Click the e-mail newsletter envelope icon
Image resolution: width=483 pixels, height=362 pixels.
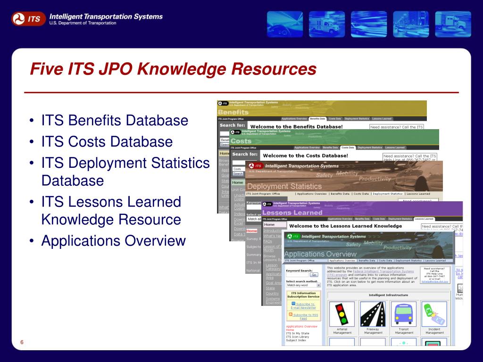[293, 304]
